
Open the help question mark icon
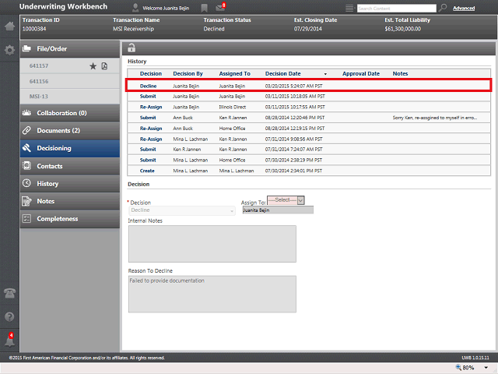[x=9, y=317]
